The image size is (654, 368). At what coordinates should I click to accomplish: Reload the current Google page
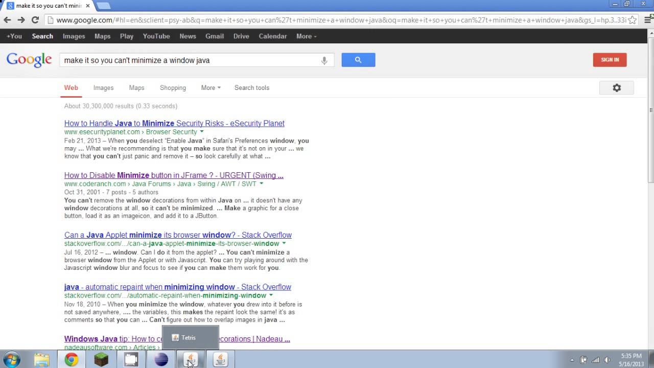(35, 20)
